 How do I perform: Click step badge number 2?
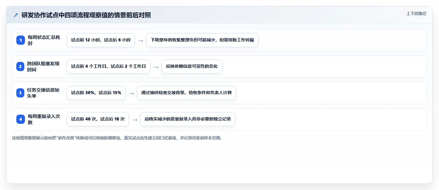pos(21,66)
